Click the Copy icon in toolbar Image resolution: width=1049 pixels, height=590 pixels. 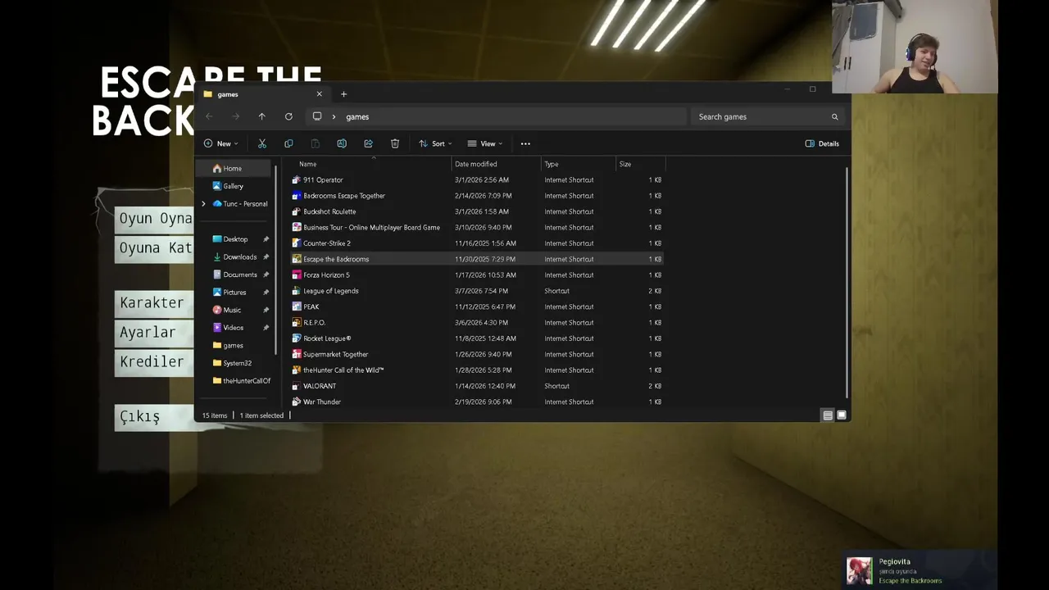pyautogui.click(x=288, y=143)
